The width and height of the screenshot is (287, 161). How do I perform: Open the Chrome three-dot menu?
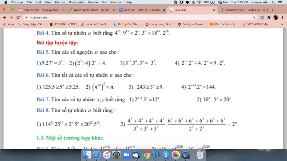[x=283, y=17]
